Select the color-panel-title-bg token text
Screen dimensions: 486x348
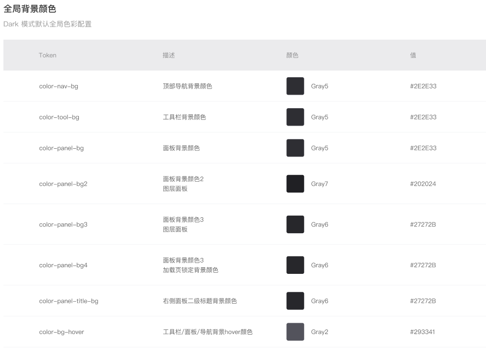click(x=68, y=301)
